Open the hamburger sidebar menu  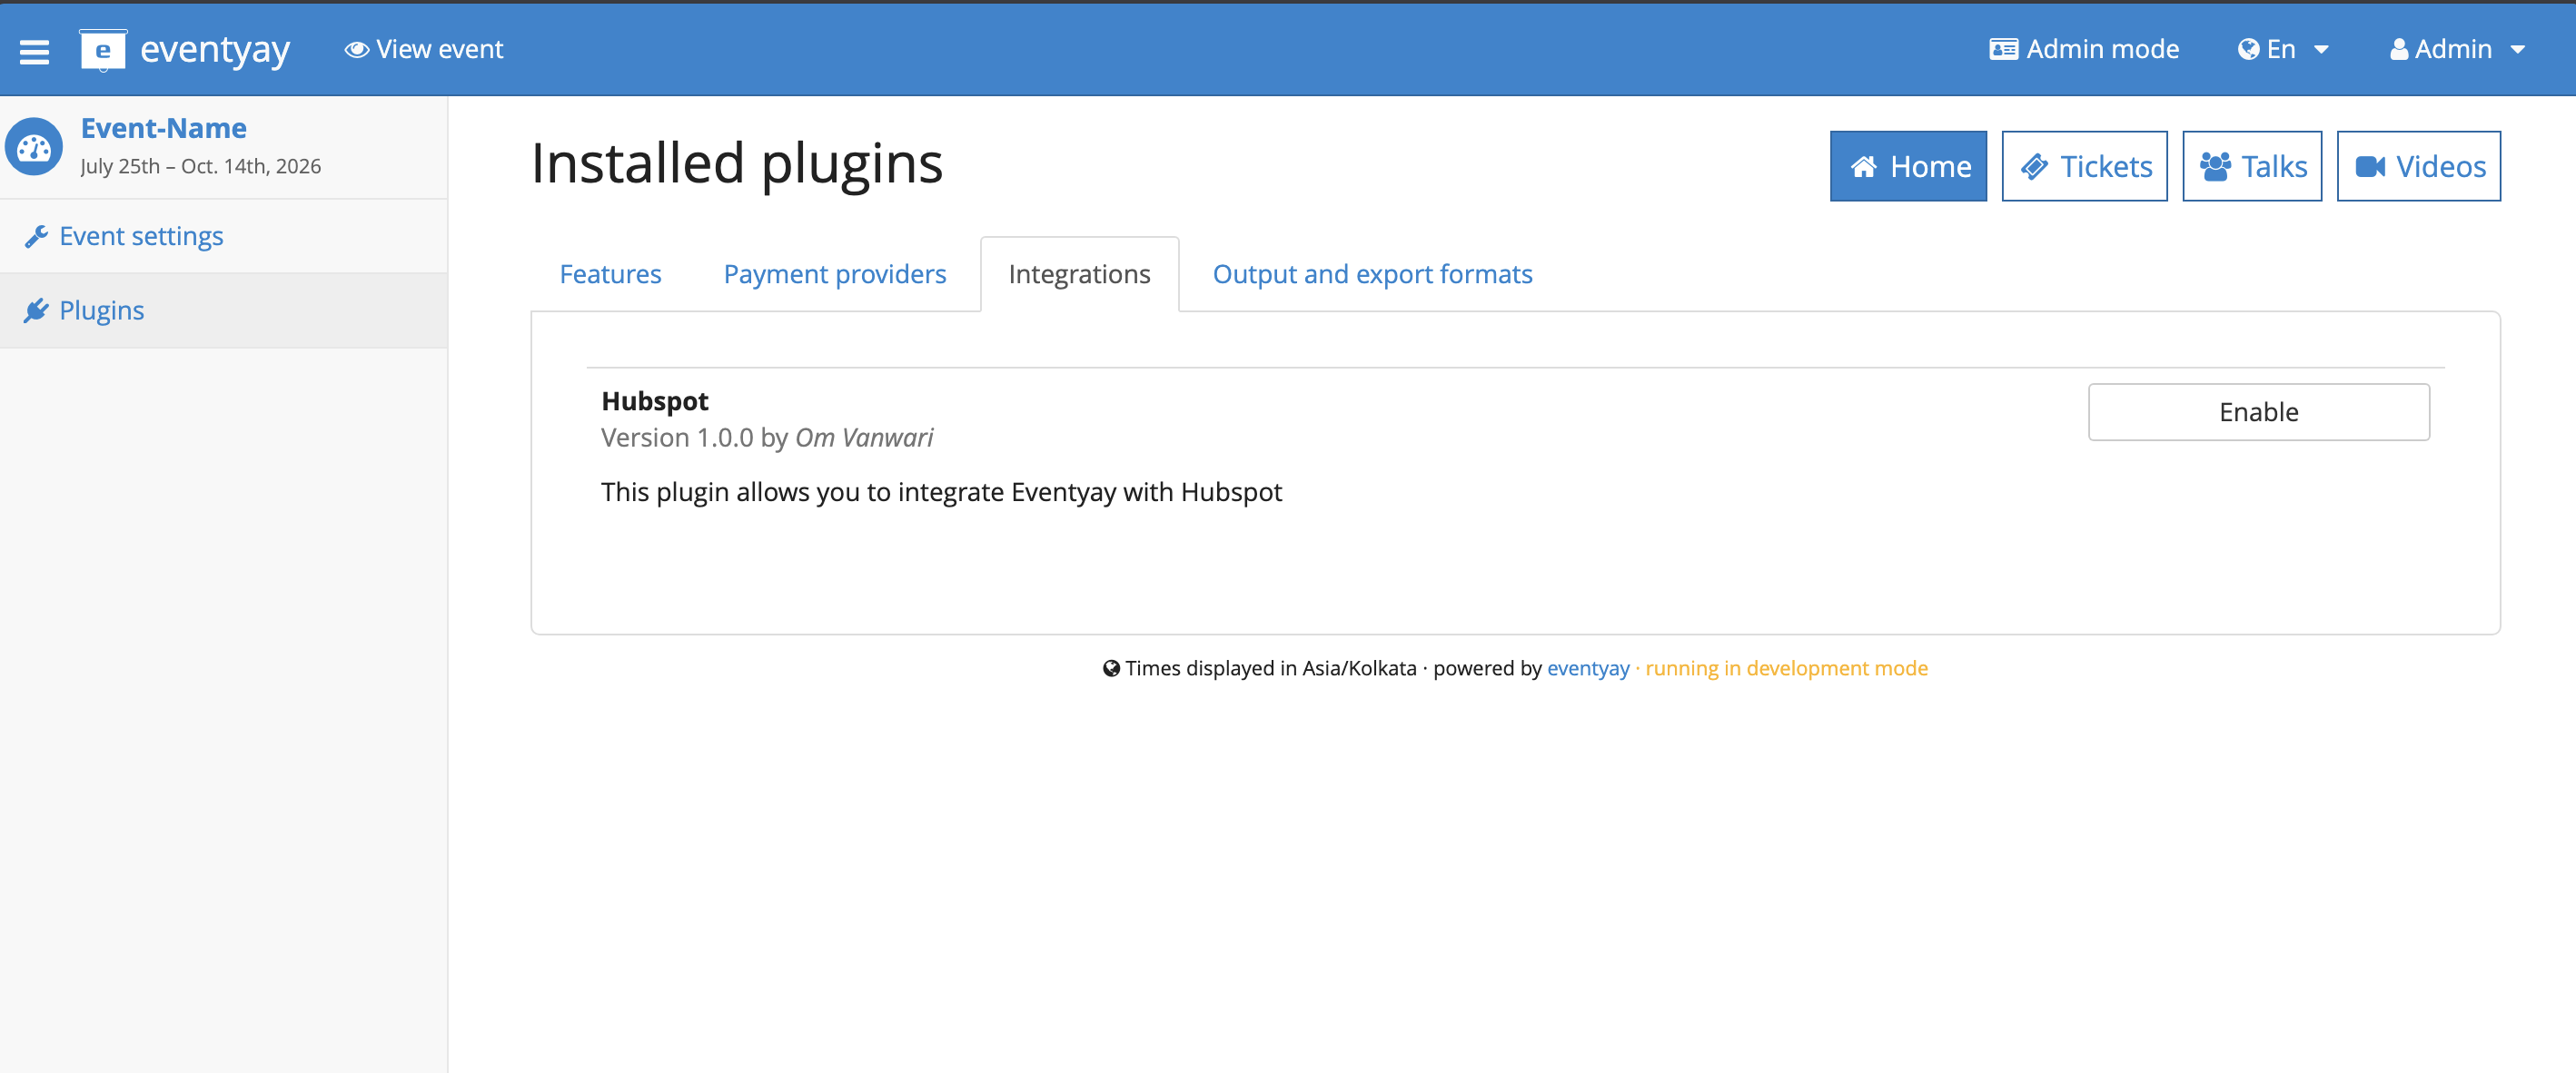coord(34,51)
